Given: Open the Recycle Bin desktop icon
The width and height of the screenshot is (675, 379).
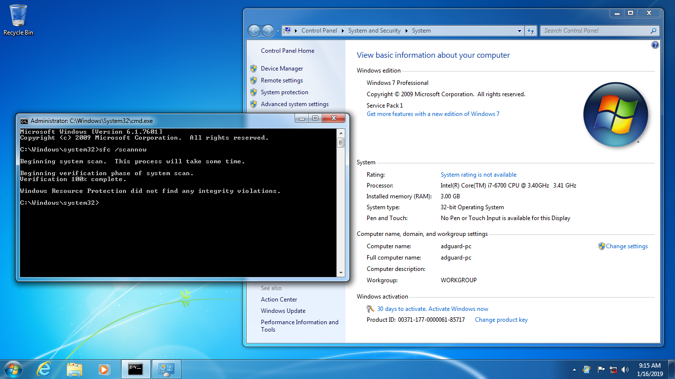Looking at the screenshot, I should [x=18, y=20].
